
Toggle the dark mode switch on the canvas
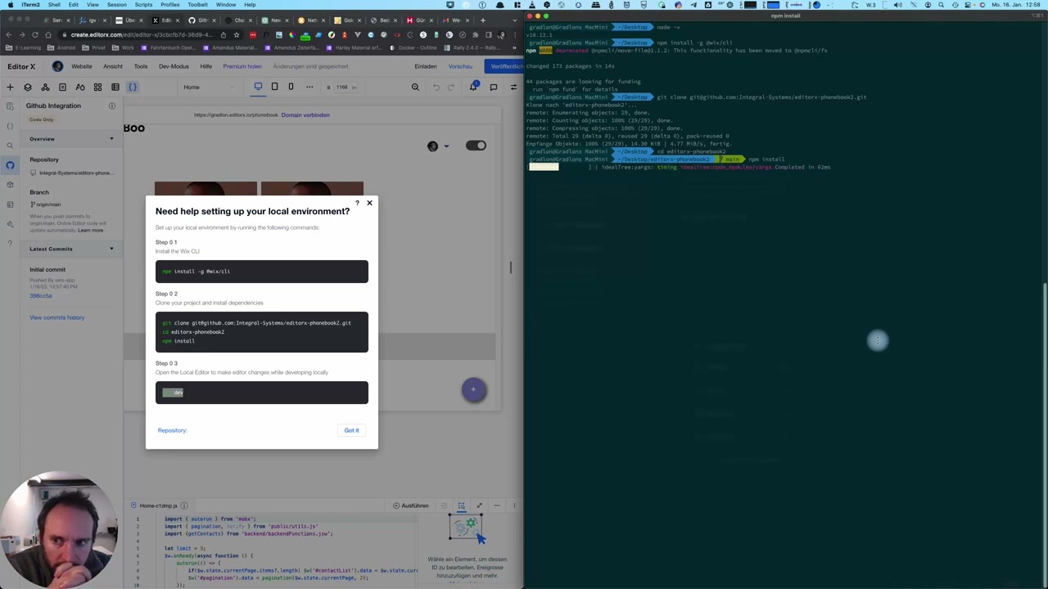click(476, 146)
